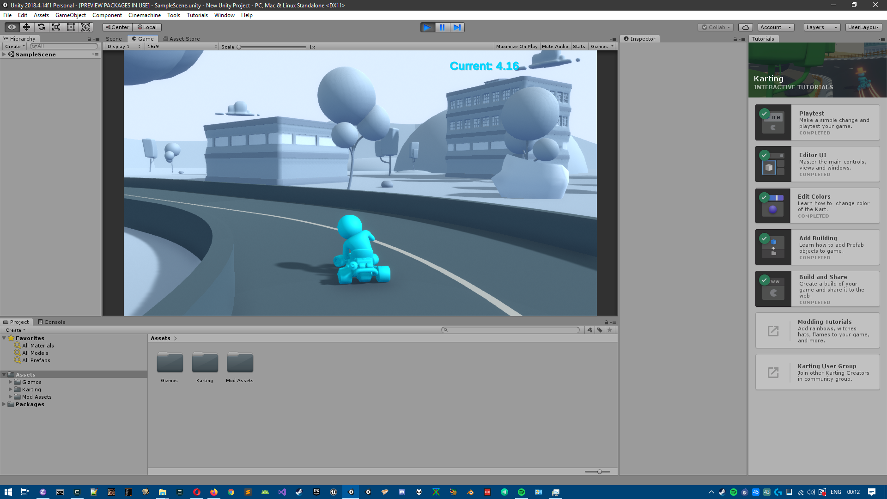Select the Move tool
The height and width of the screenshot is (499, 887).
click(26, 27)
